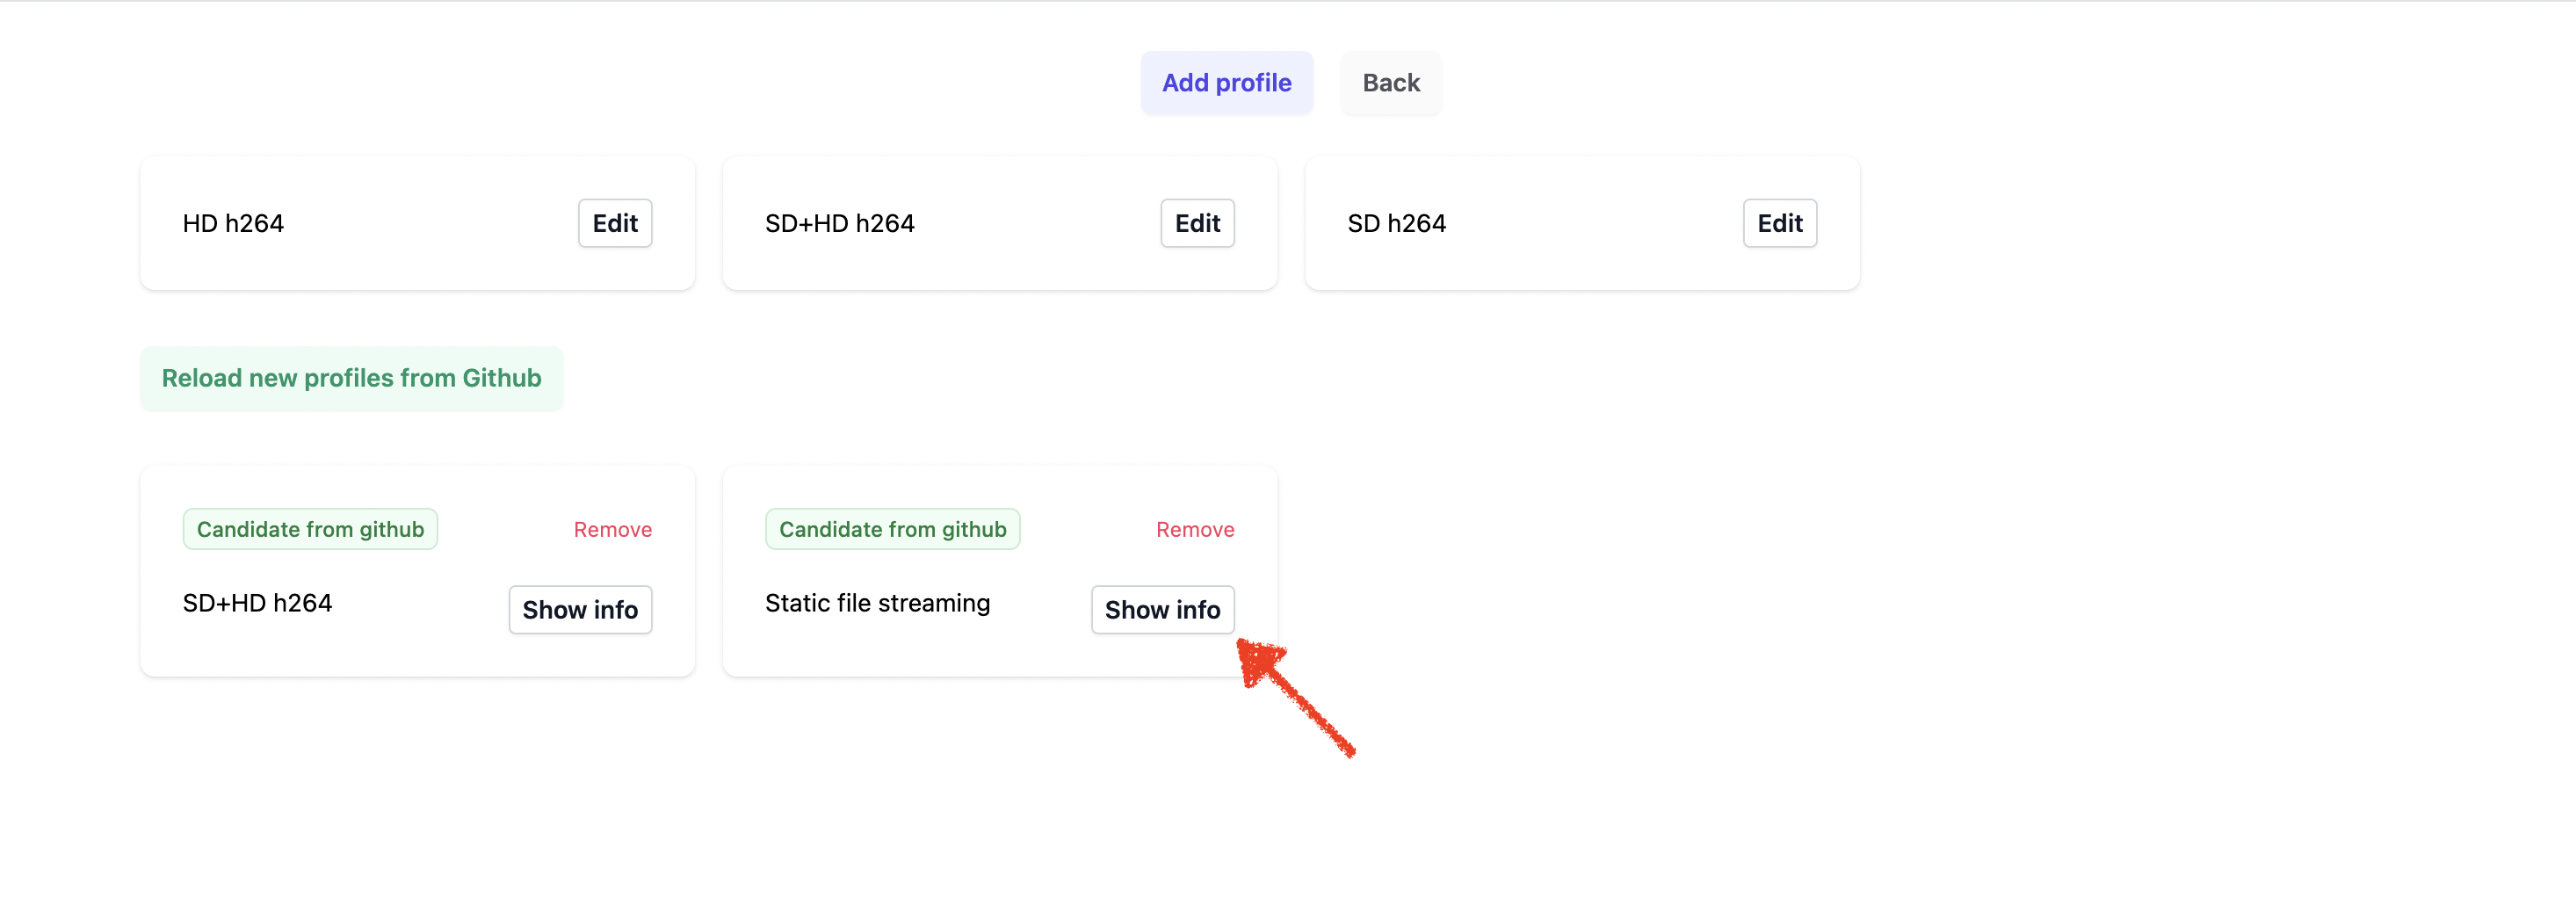The width and height of the screenshot is (2576, 898).
Task: Go back using the Back button
Action: 1390,83
